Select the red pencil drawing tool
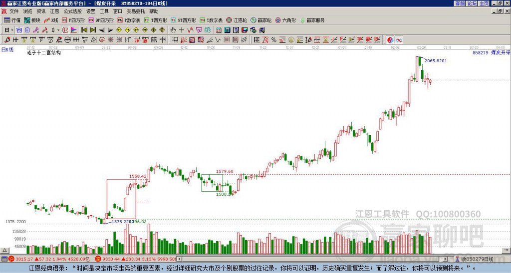The width and height of the screenshot is (511, 273). [x=7, y=40]
